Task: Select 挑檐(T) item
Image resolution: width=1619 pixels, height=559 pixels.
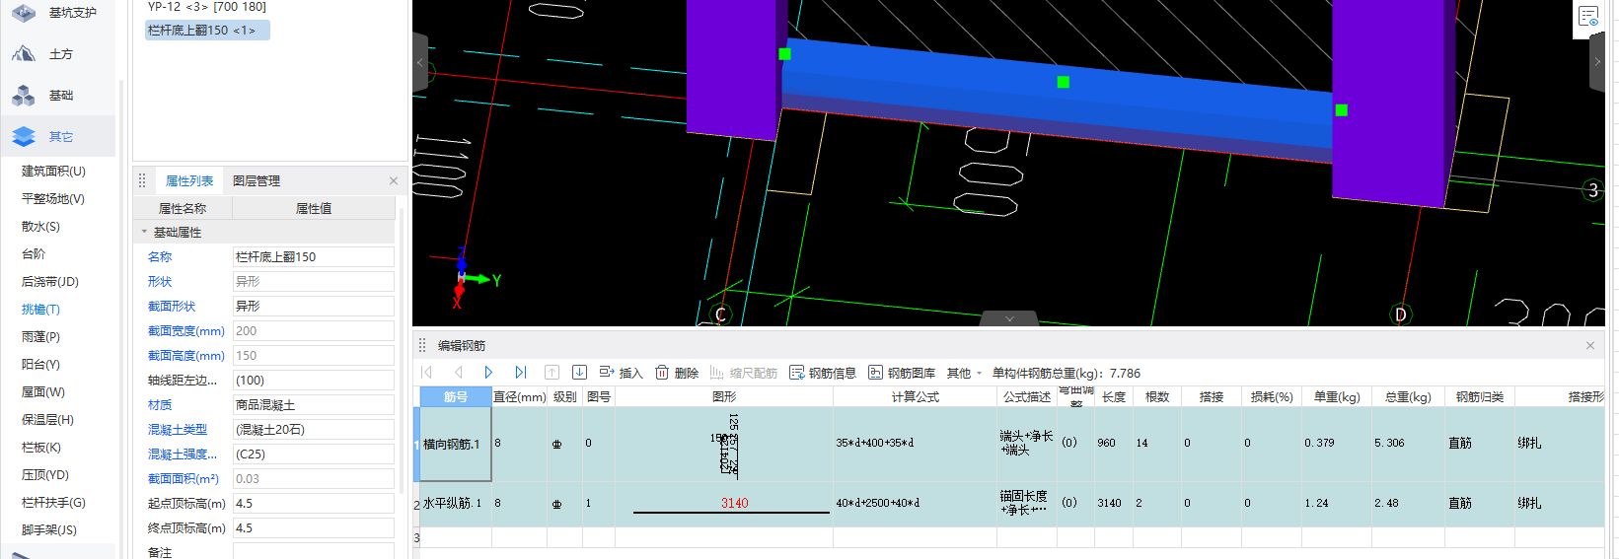Action: coord(40,309)
